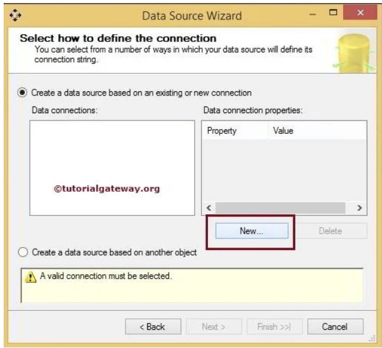The image size is (382, 348).
Task: Click the window resize grip in bottom corner
Action: pyautogui.click(x=373, y=338)
